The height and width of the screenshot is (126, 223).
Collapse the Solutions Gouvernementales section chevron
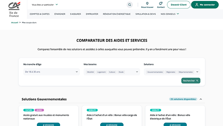(201, 99)
